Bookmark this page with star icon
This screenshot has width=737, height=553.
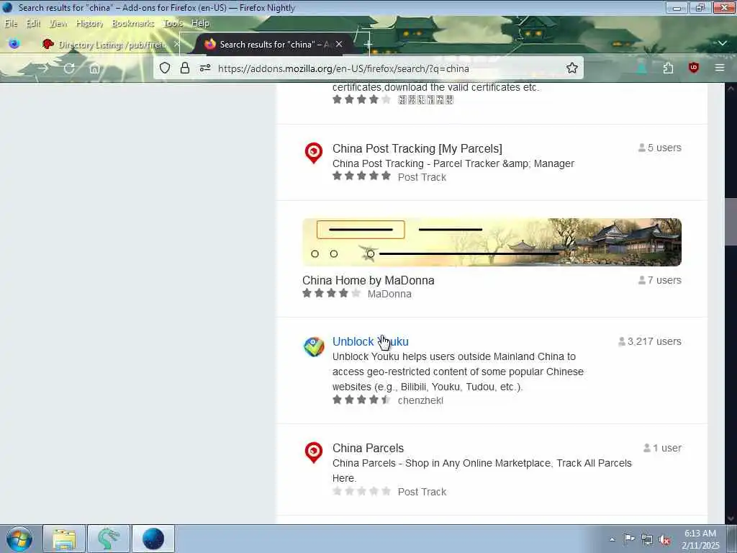click(x=572, y=68)
